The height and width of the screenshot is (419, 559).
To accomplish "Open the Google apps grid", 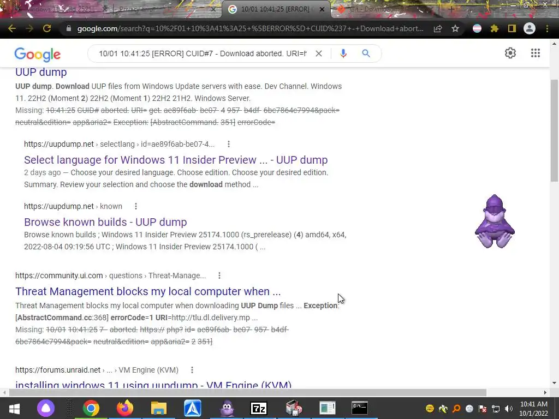I will pyautogui.click(x=536, y=53).
